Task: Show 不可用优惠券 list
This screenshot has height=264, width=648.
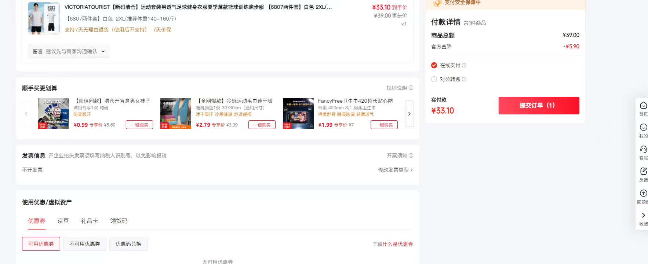Action: pos(85,244)
